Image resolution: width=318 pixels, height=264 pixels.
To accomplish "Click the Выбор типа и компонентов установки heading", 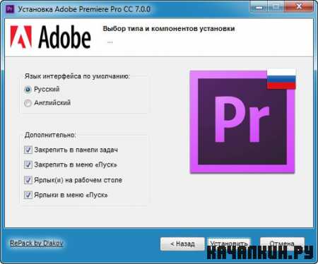I will (169, 29).
